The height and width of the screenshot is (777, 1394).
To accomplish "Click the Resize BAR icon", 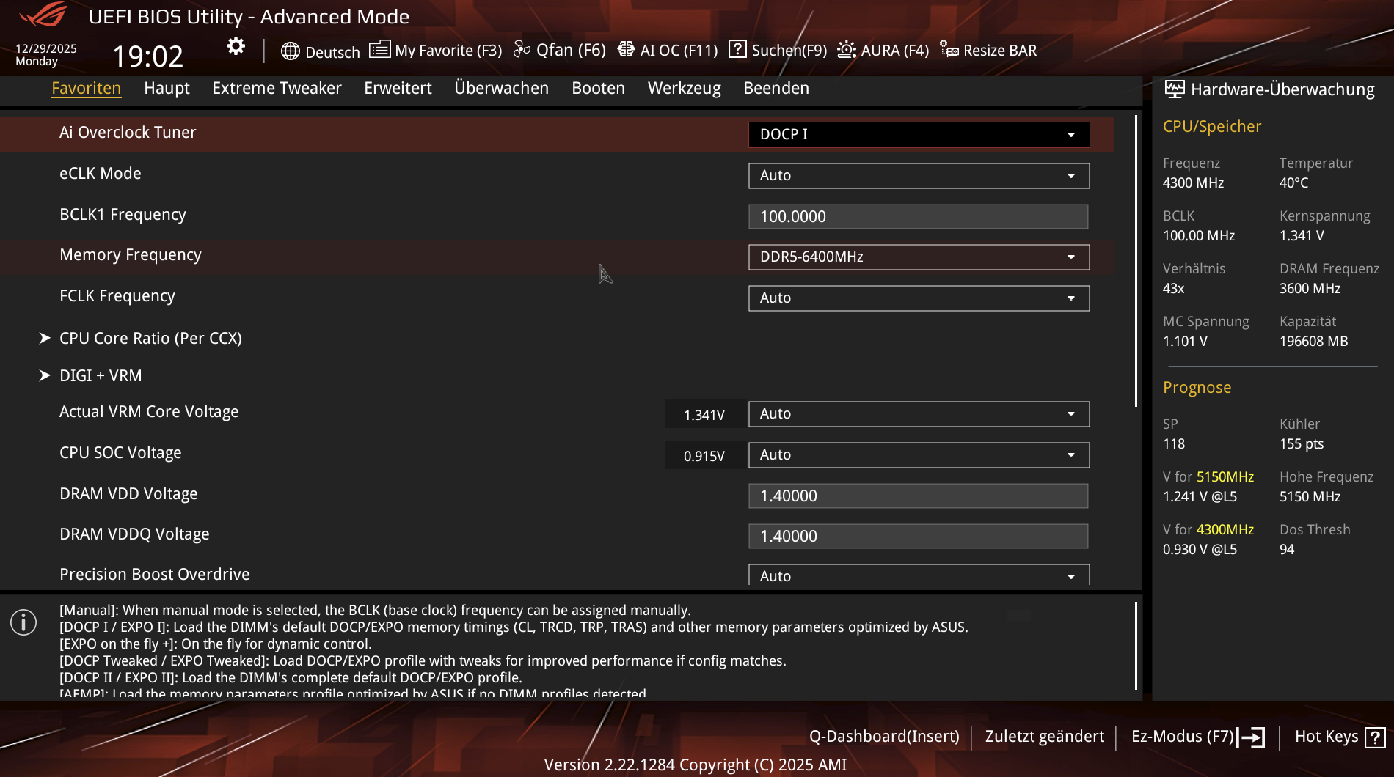I will pos(949,50).
